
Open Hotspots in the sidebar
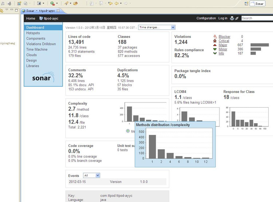point(33,33)
